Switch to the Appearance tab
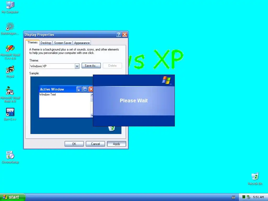The width and height of the screenshot is (268, 201). 82,43
